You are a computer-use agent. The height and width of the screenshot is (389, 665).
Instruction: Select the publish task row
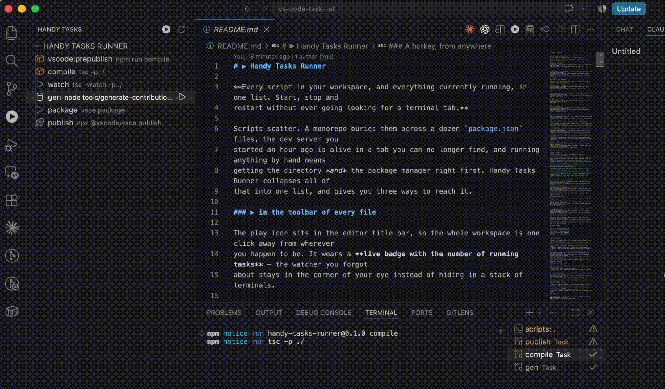pyautogui.click(x=110, y=123)
